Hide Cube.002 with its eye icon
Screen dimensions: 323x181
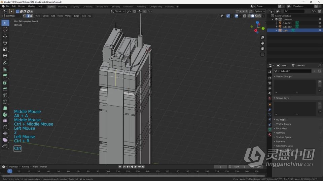320,27
